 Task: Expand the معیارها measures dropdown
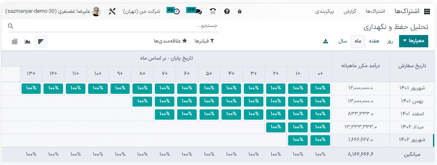point(413,41)
